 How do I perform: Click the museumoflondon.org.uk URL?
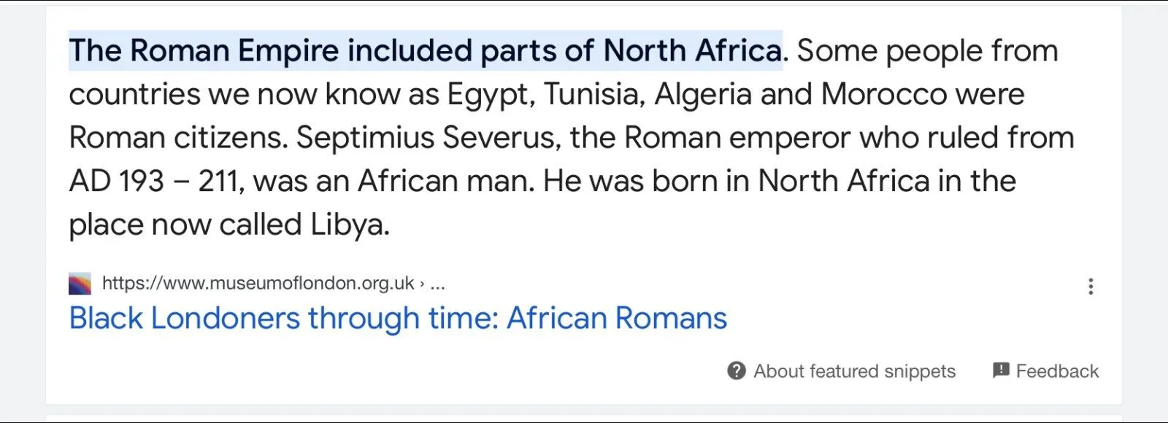tap(258, 283)
